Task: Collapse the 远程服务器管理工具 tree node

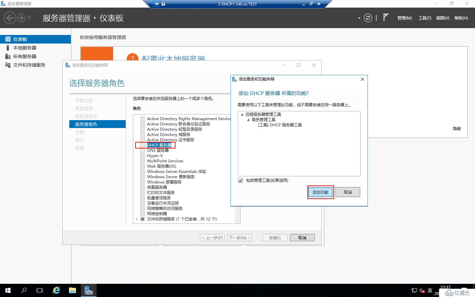Action: pyautogui.click(x=242, y=115)
